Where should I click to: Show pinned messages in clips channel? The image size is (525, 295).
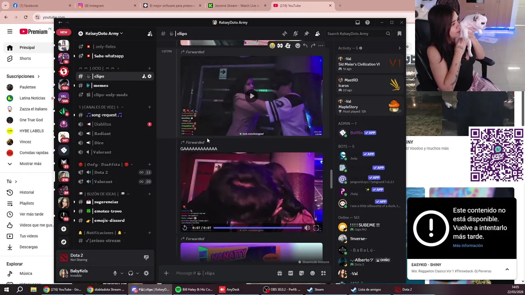[306, 34]
